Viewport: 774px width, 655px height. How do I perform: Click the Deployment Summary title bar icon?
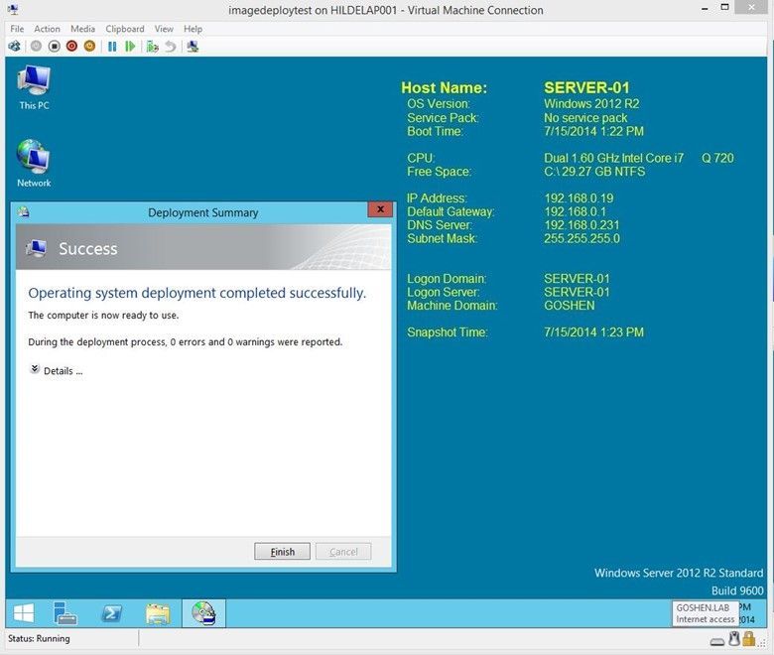click(x=23, y=212)
